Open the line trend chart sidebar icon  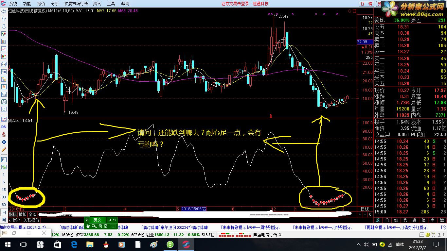[x=4, y=49]
